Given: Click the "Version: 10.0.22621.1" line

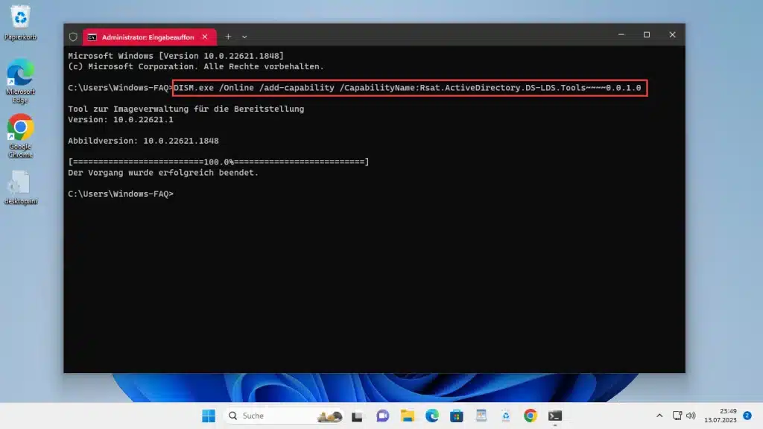Looking at the screenshot, I should coord(120,120).
